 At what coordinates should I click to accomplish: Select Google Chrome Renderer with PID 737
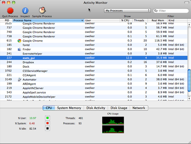[x=94, y=28]
